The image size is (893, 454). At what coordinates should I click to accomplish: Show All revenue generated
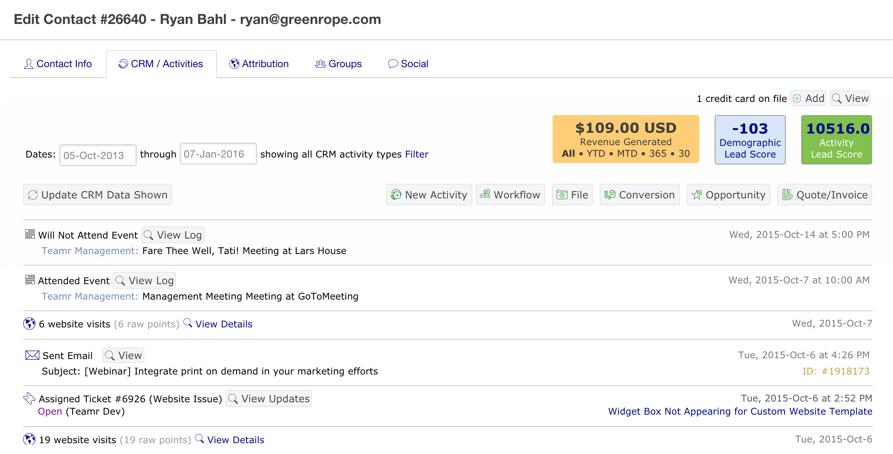coord(568,154)
